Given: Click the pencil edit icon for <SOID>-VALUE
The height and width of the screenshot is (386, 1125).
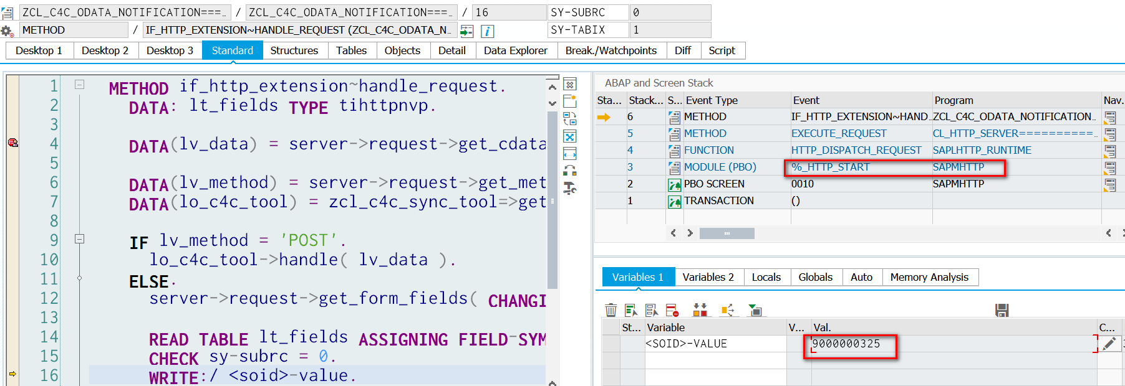Looking at the screenshot, I should point(1109,344).
